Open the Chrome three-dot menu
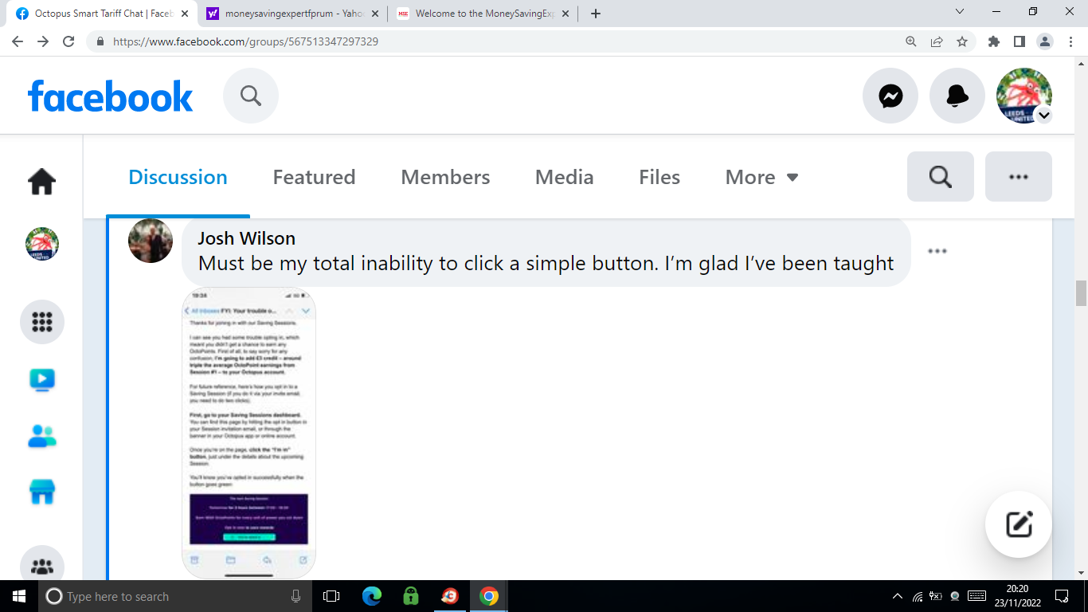Image resolution: width=1088 pixels, height=612 pixels. coord(1070,41)
